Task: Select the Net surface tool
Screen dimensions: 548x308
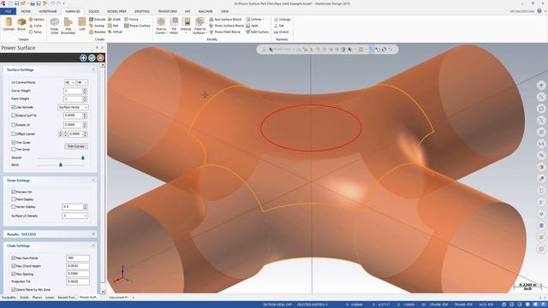Action: (x=113, y=26)
